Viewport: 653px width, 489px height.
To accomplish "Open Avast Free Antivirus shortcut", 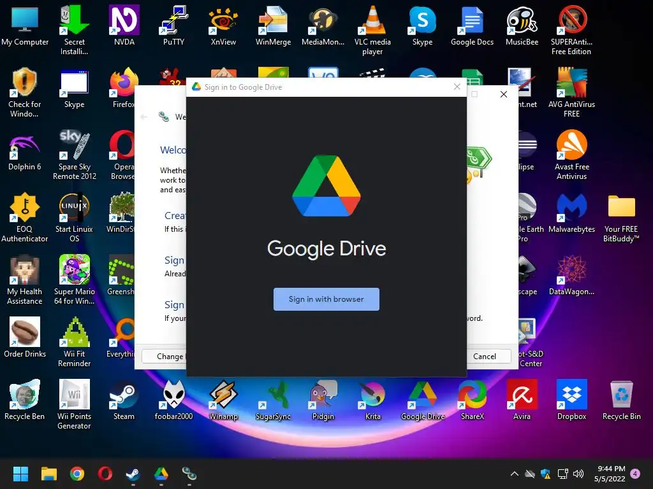I will [x=571, y=155].
